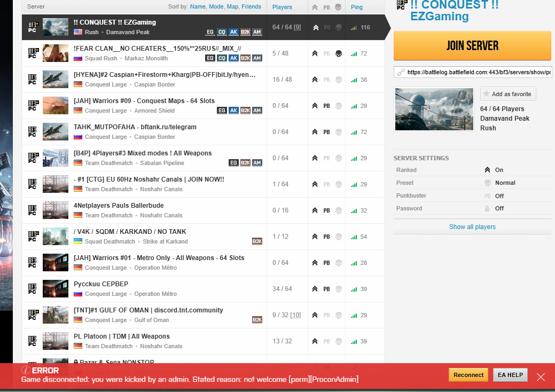Image resolution: width=555 pixels, height=392 pixels.
Task: Click the Reconnect button in error bar
Action: 468,375
